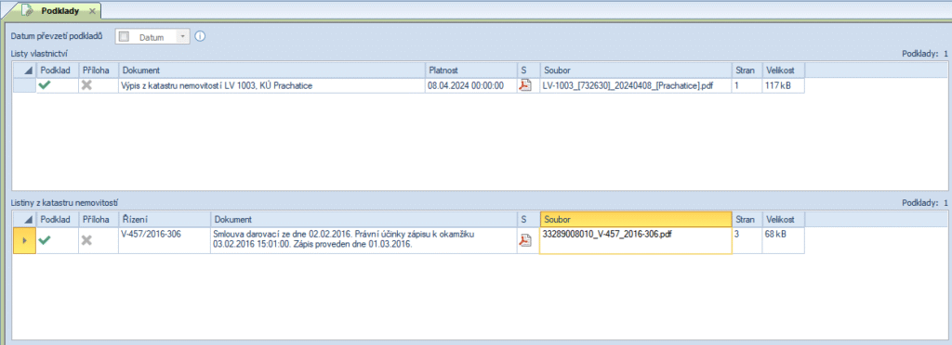The height and width of the screenshot is (345, 952).
Task: Sort Listiny grid by Stran column
Action: pyautogui.click(x=747, y=219)
